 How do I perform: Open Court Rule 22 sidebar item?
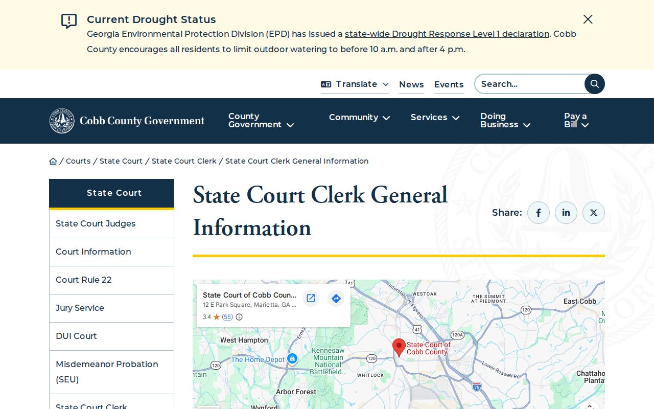pos(111,280)
